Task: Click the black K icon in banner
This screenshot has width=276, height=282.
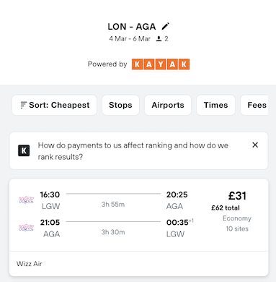Action: tap(24, 150)
